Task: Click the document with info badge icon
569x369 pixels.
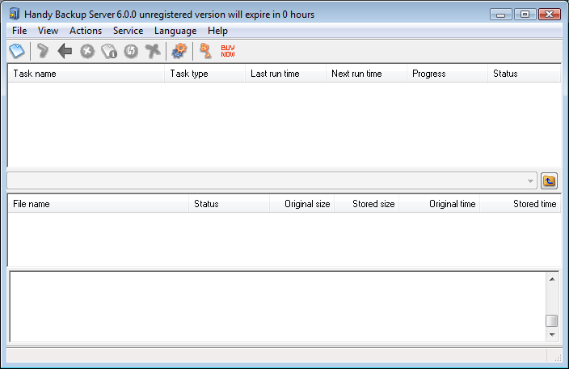Action: click(x=109, y=51)
